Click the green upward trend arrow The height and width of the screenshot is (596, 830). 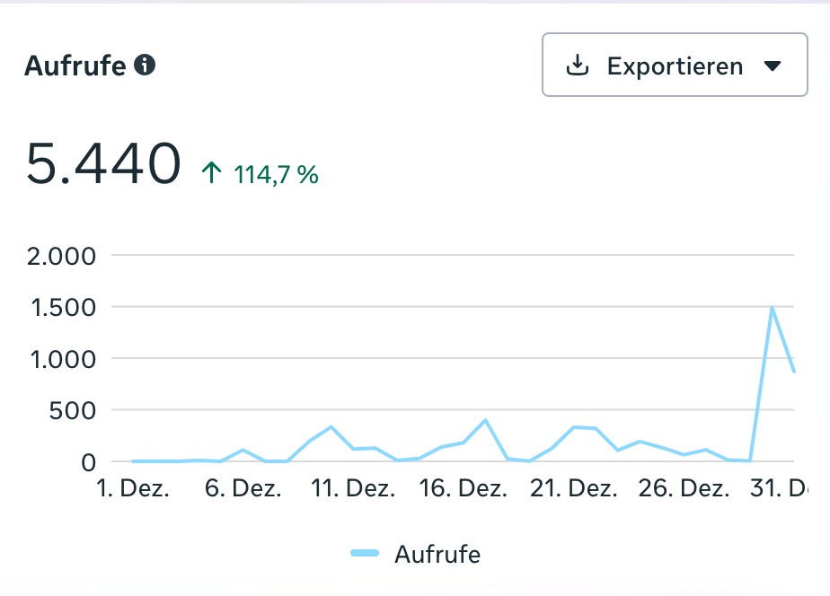212,173
